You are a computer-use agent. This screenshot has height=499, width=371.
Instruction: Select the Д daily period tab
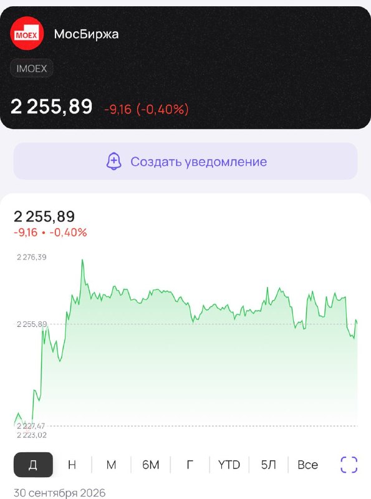point(33,465)
